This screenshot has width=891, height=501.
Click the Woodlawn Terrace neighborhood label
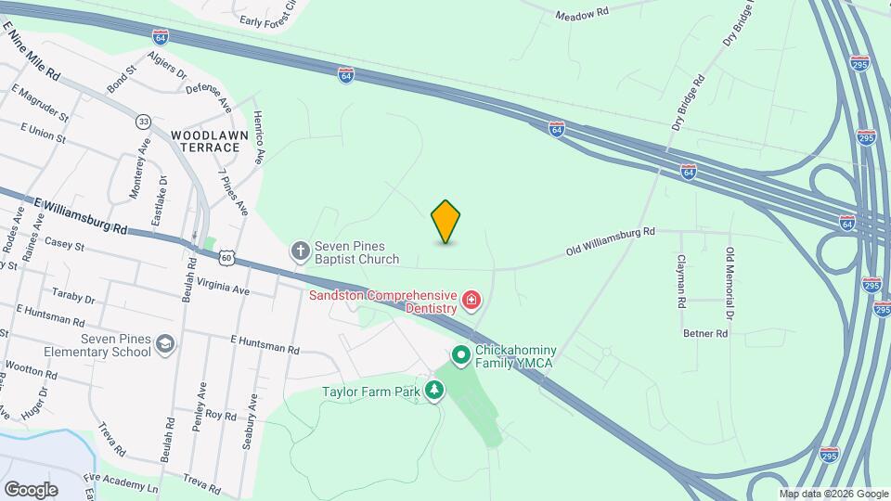coord(210,141)
